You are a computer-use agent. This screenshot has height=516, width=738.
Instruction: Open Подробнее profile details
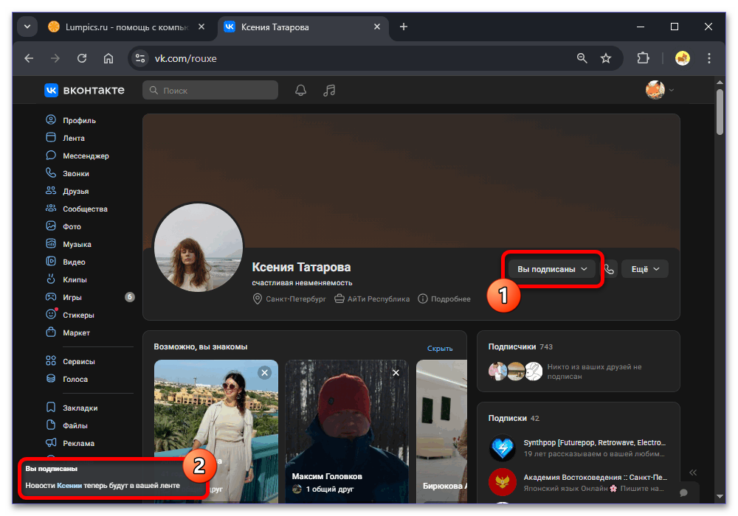[x=444, y=299]
